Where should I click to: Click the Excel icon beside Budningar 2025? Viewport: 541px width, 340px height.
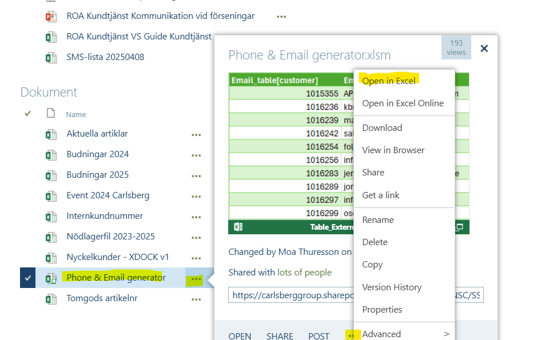click(51, 175)
